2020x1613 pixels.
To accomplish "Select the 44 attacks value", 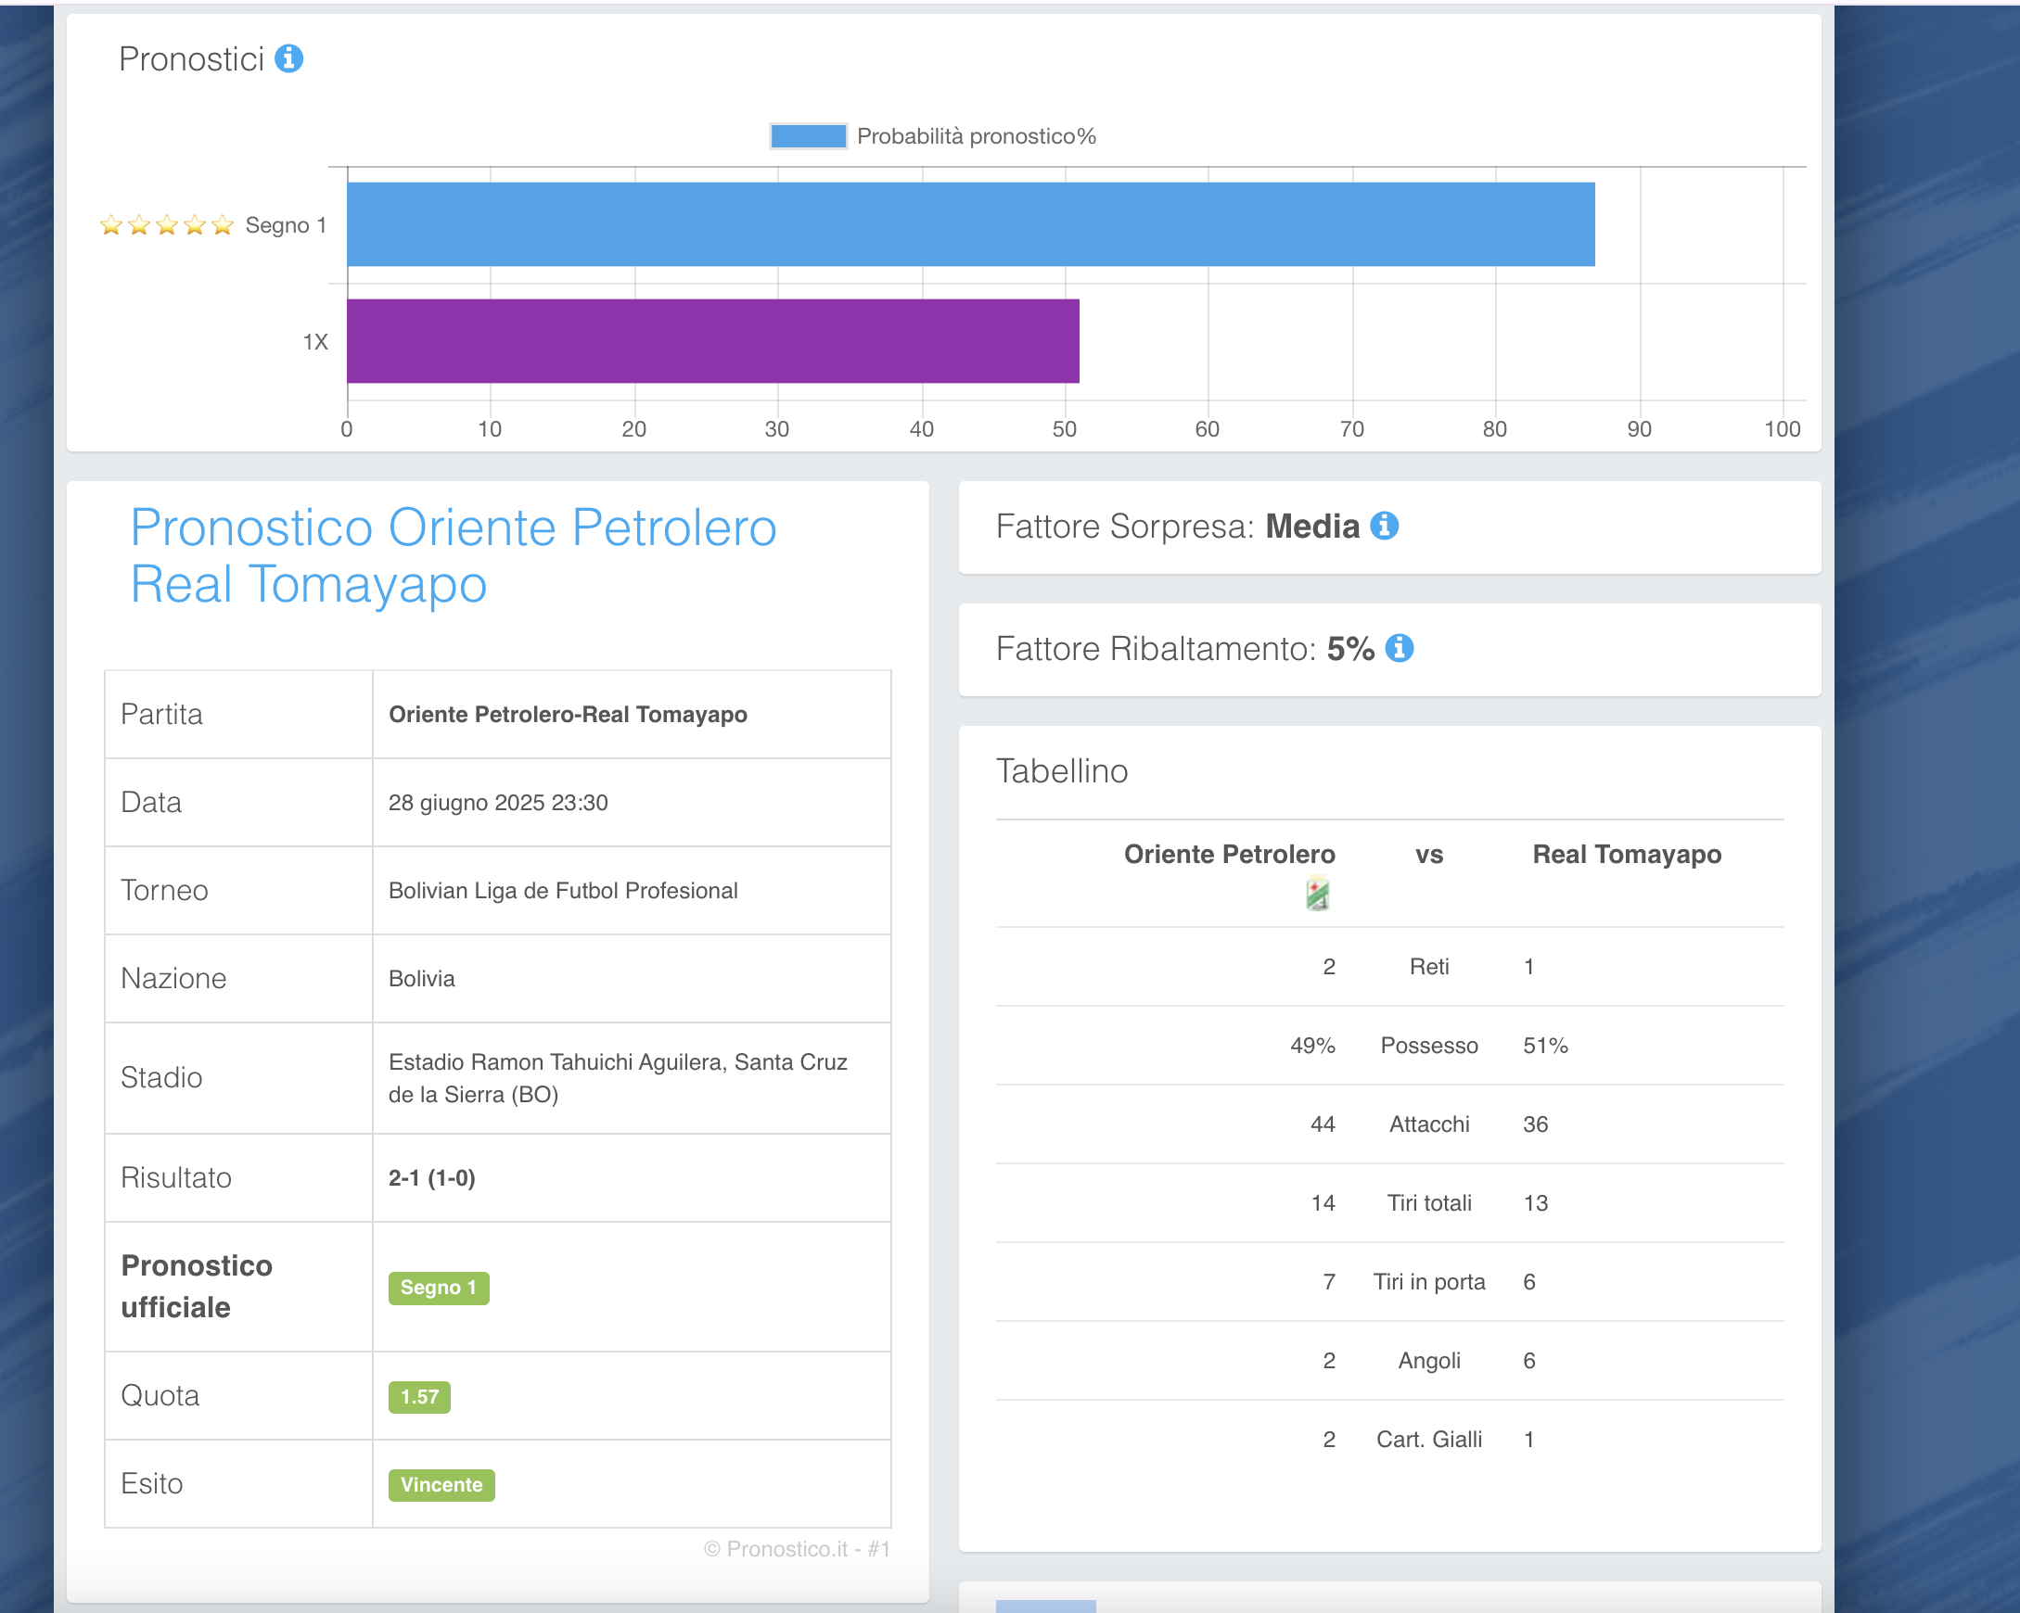I will (x=1322, y=1124).
